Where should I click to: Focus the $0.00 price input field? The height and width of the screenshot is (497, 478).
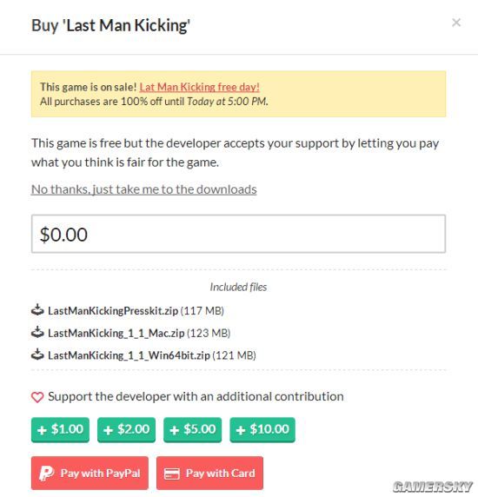[x=238, y=234]
